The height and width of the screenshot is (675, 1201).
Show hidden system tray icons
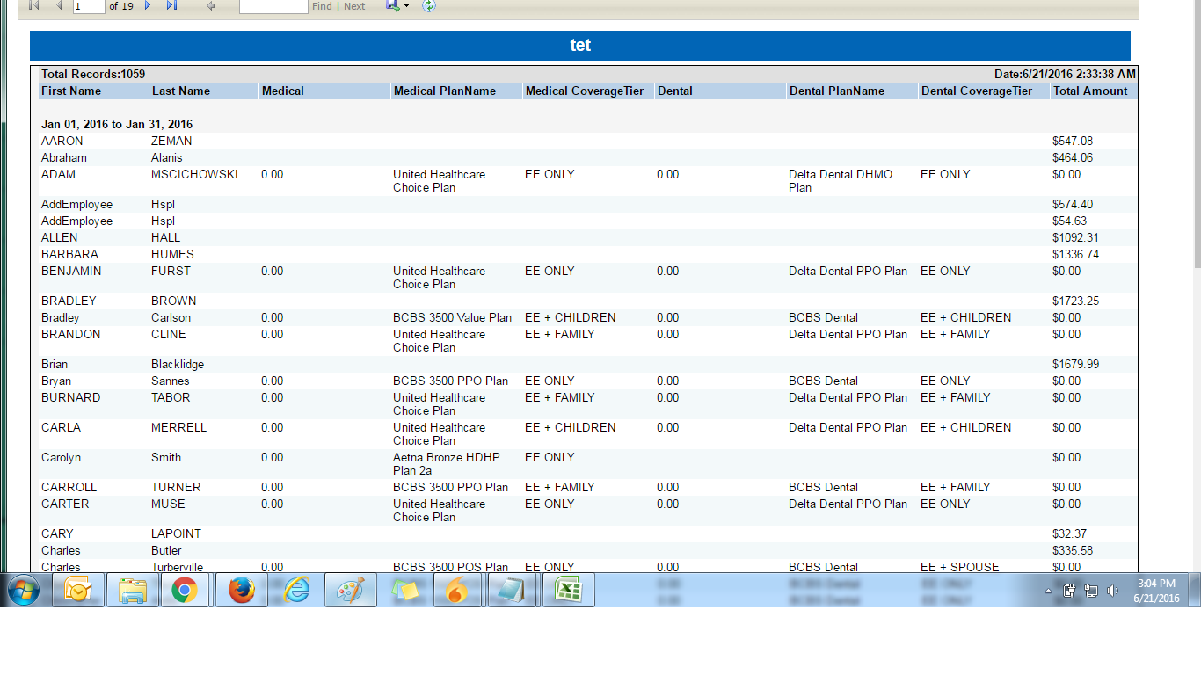pos(1048,592)
